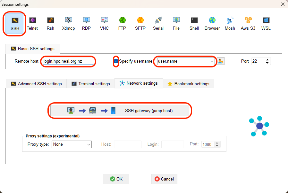288x193 pixels.
Task: Click the proxy Port 1080 field
Action: coord(208,144)
